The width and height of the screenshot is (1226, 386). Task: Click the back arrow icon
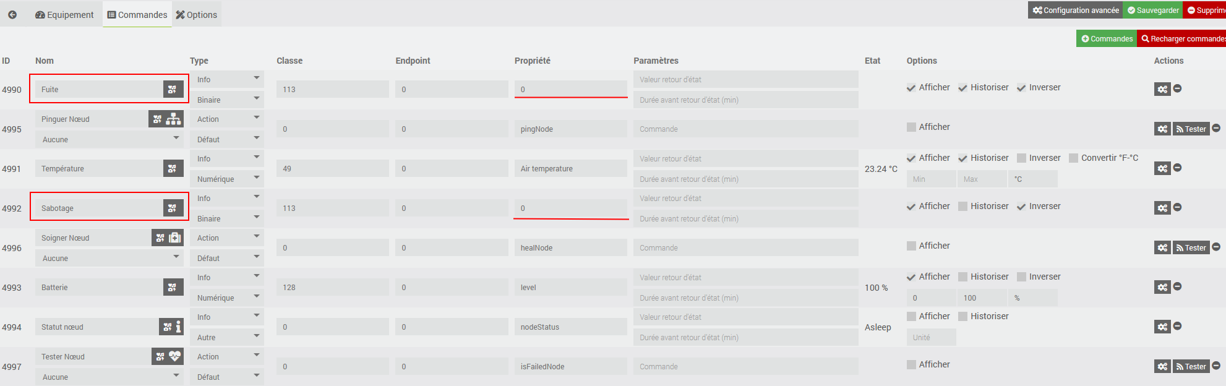[12, 14]
